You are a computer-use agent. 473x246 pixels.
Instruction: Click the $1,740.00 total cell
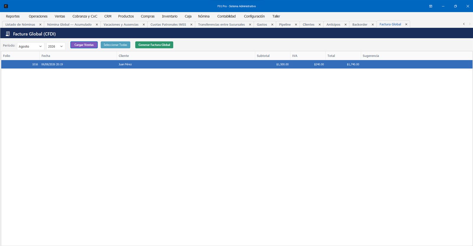click(343, 64)
